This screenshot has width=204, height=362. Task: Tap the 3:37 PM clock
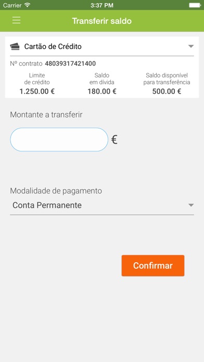(102, 5)
